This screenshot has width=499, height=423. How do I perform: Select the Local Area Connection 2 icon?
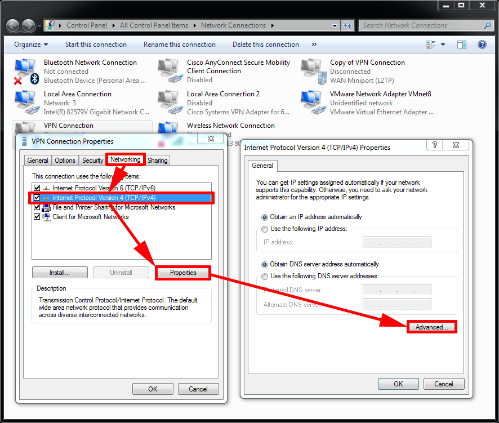coord(170,102)
